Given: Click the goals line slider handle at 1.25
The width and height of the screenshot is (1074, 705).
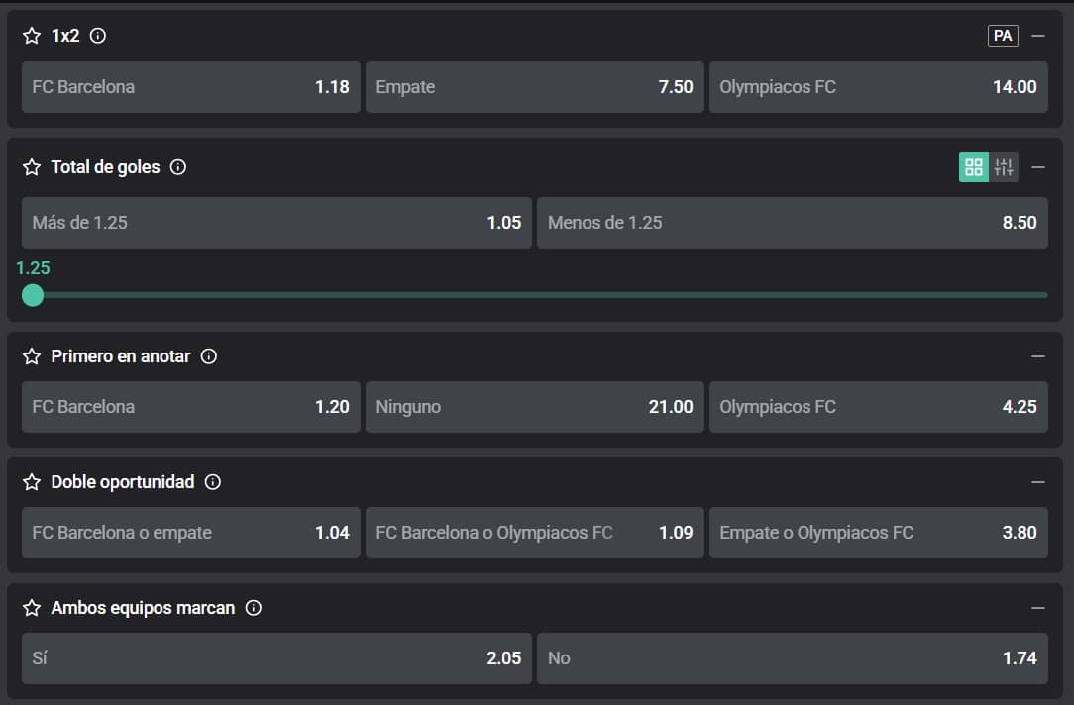Looking at the screenshot, I should (33, 295).
